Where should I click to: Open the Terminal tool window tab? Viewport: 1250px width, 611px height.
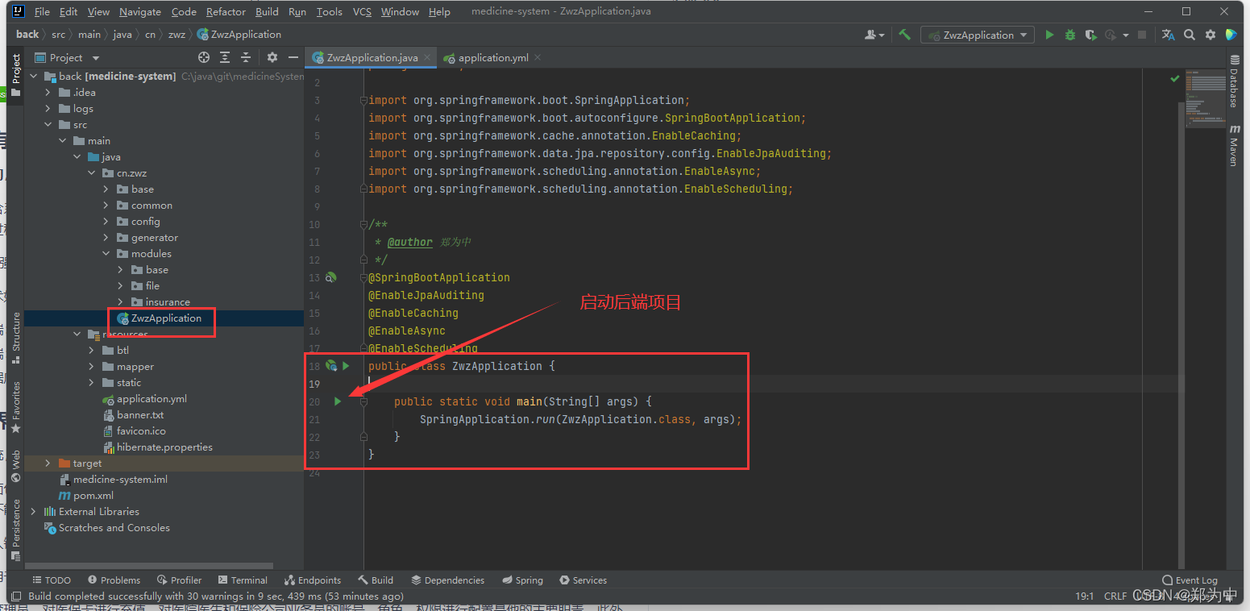243,580
